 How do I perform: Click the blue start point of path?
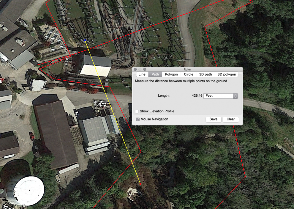pos(85,40)
